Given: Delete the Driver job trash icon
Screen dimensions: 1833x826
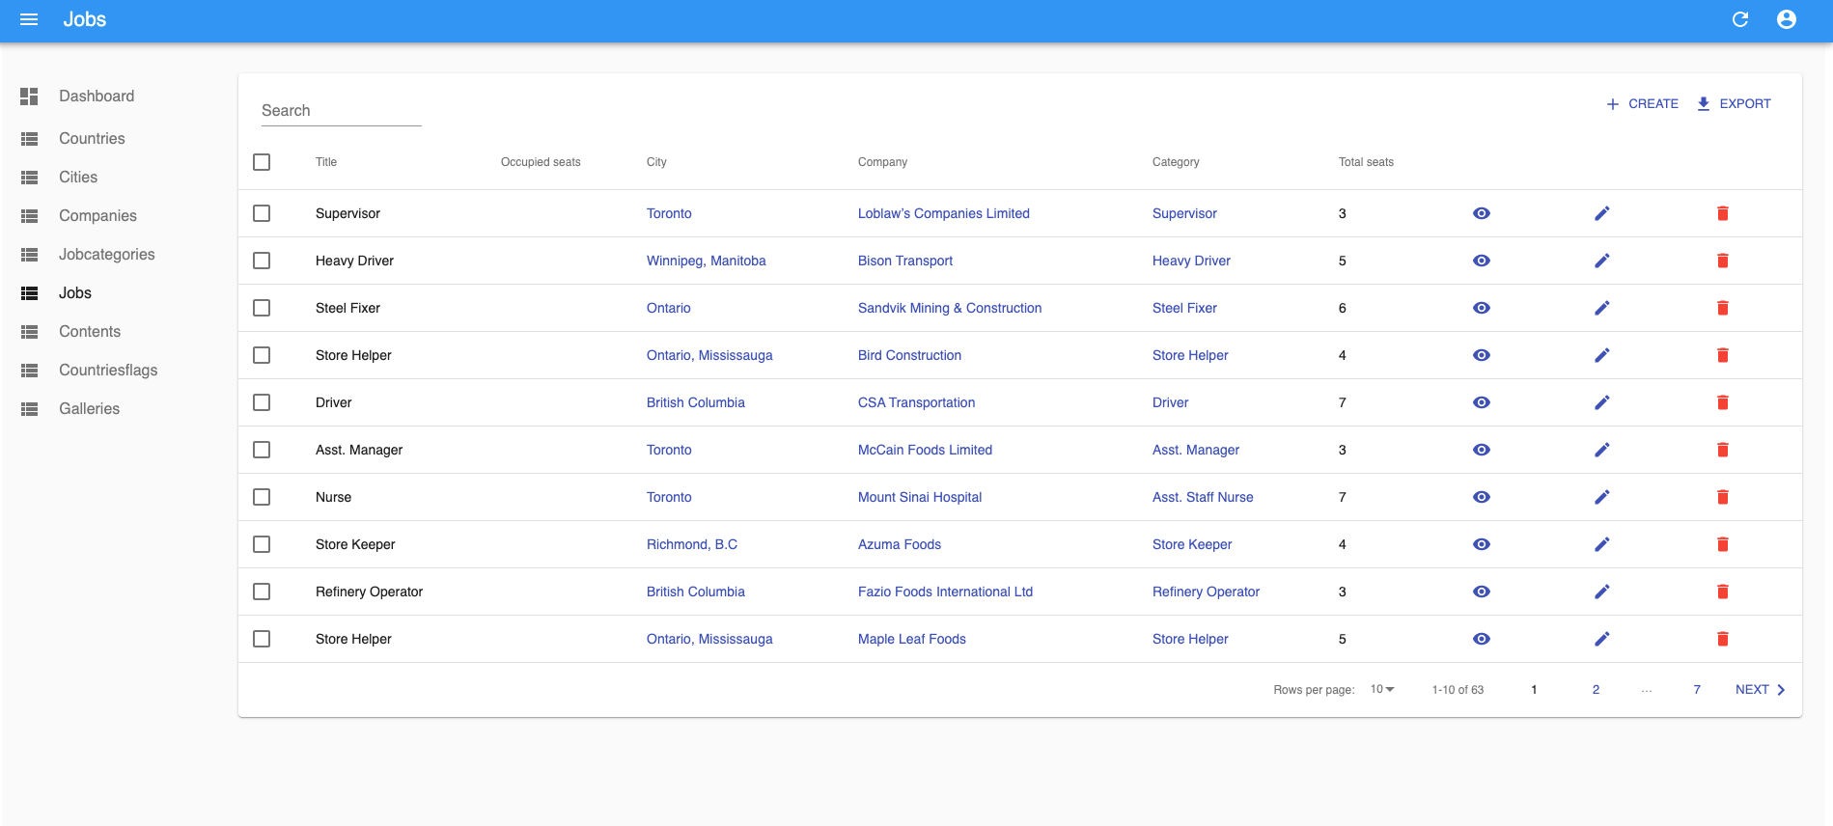Looking at the screenshot, I should click(x=1723, y=402).
